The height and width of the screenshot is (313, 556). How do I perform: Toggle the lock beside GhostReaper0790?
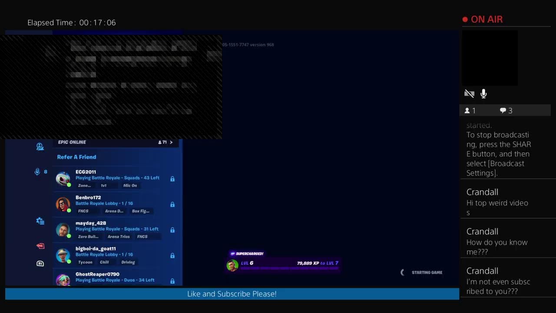pos(172,280)
